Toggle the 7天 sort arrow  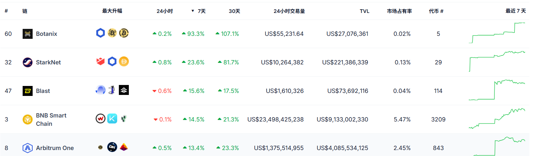click(193, 11)
